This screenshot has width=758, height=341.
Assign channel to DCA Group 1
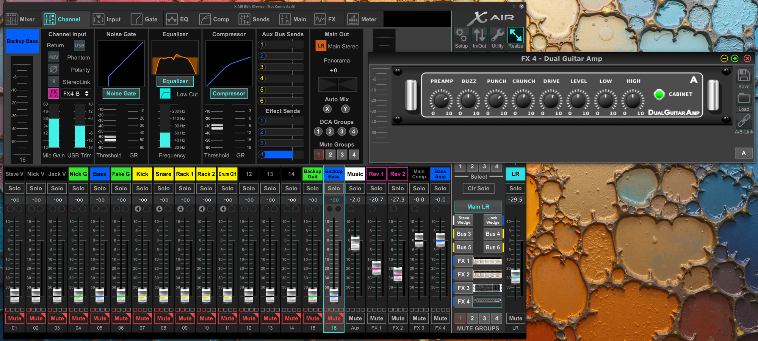(318, 131)
